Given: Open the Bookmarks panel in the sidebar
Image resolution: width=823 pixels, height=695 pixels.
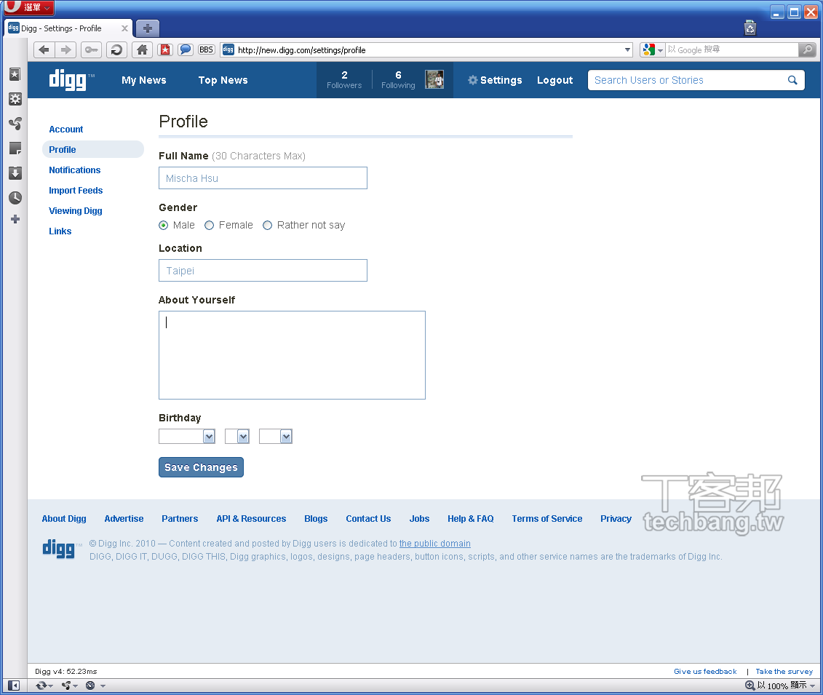Looking at the screenshot, I should tap(15, 74).
